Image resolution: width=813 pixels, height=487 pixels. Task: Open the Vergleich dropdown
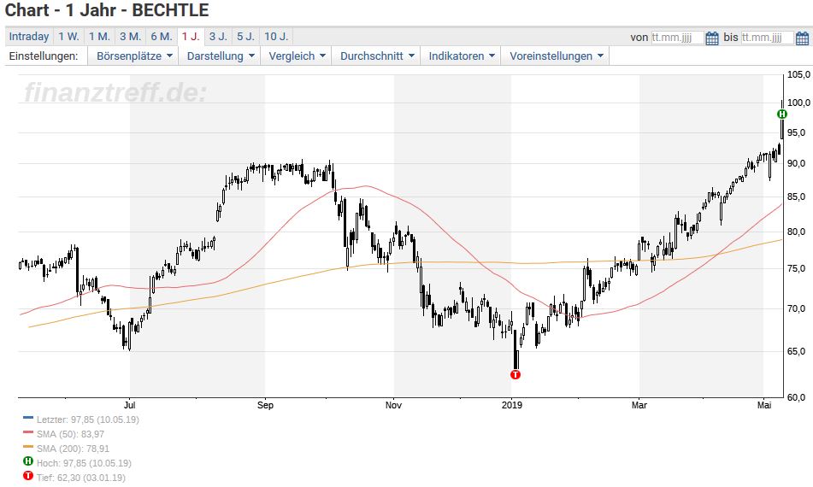(x=297, y=56)
